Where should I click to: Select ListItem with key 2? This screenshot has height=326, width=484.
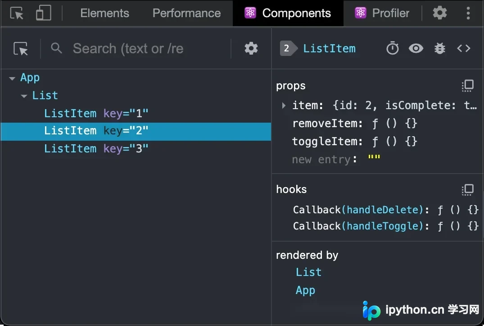tap(136, 131)
